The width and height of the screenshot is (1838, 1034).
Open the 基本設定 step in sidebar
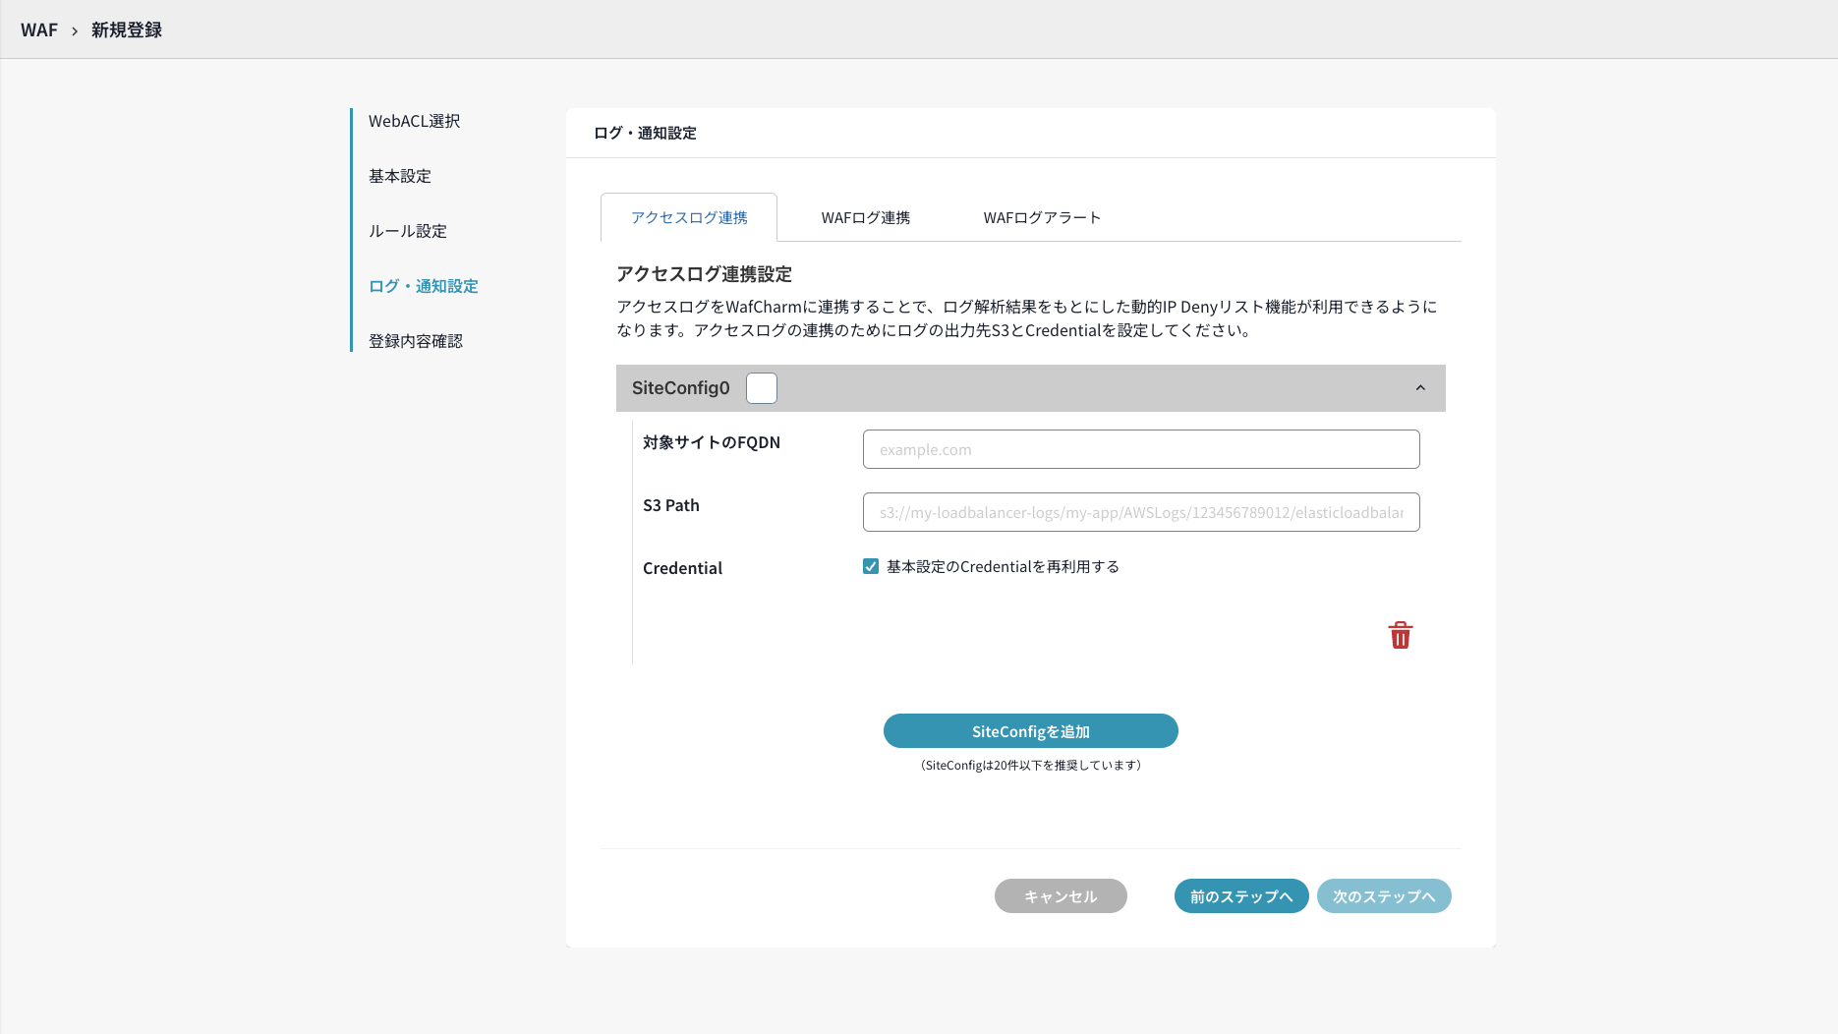400,176
